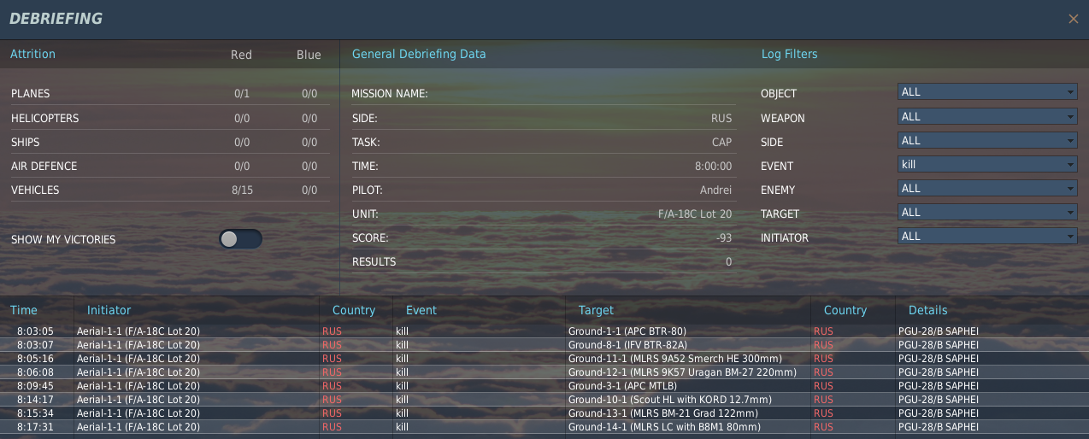Click the Event column header
The image size is (1089, 439).
click(421, 310)
